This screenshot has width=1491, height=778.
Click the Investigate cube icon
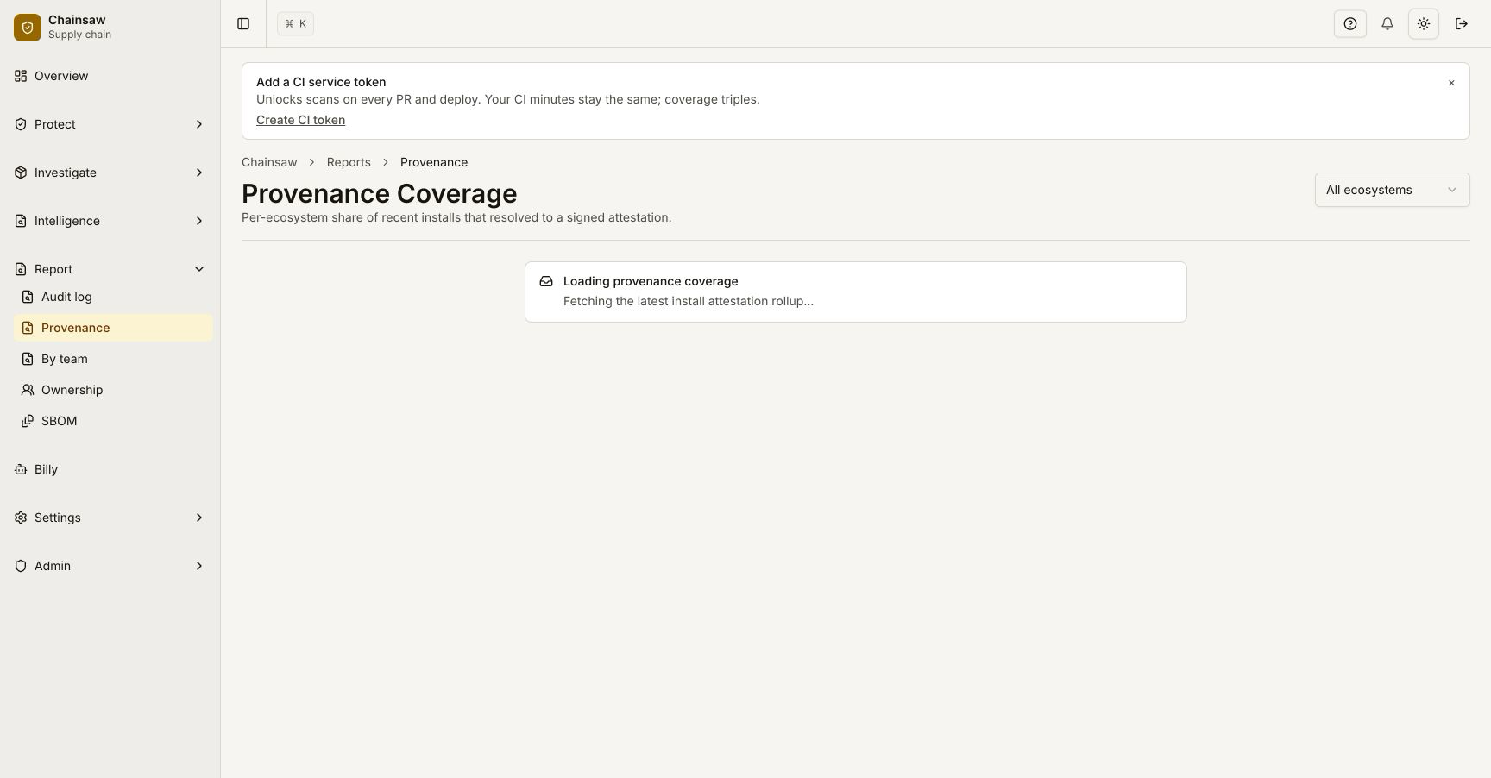[x=21, y=173]
